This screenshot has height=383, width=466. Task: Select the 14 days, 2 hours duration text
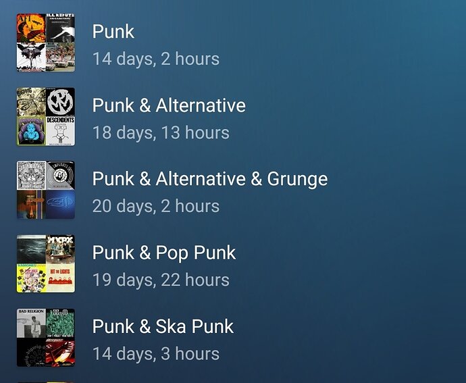156,59
